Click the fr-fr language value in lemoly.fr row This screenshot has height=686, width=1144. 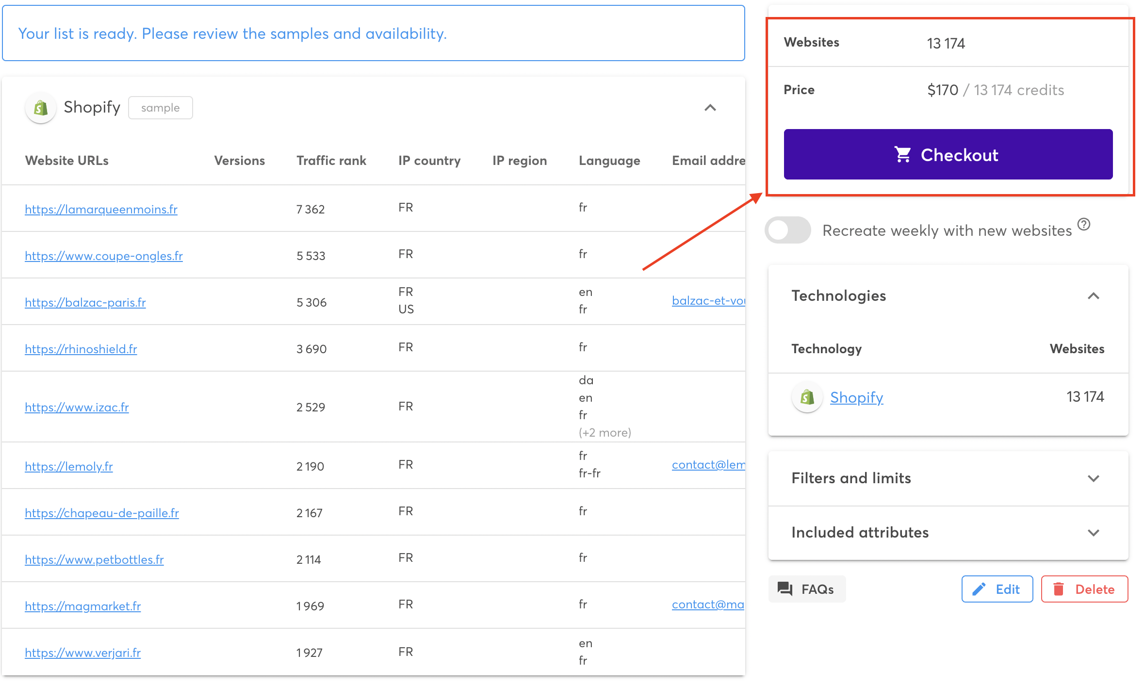pos(589,473)
